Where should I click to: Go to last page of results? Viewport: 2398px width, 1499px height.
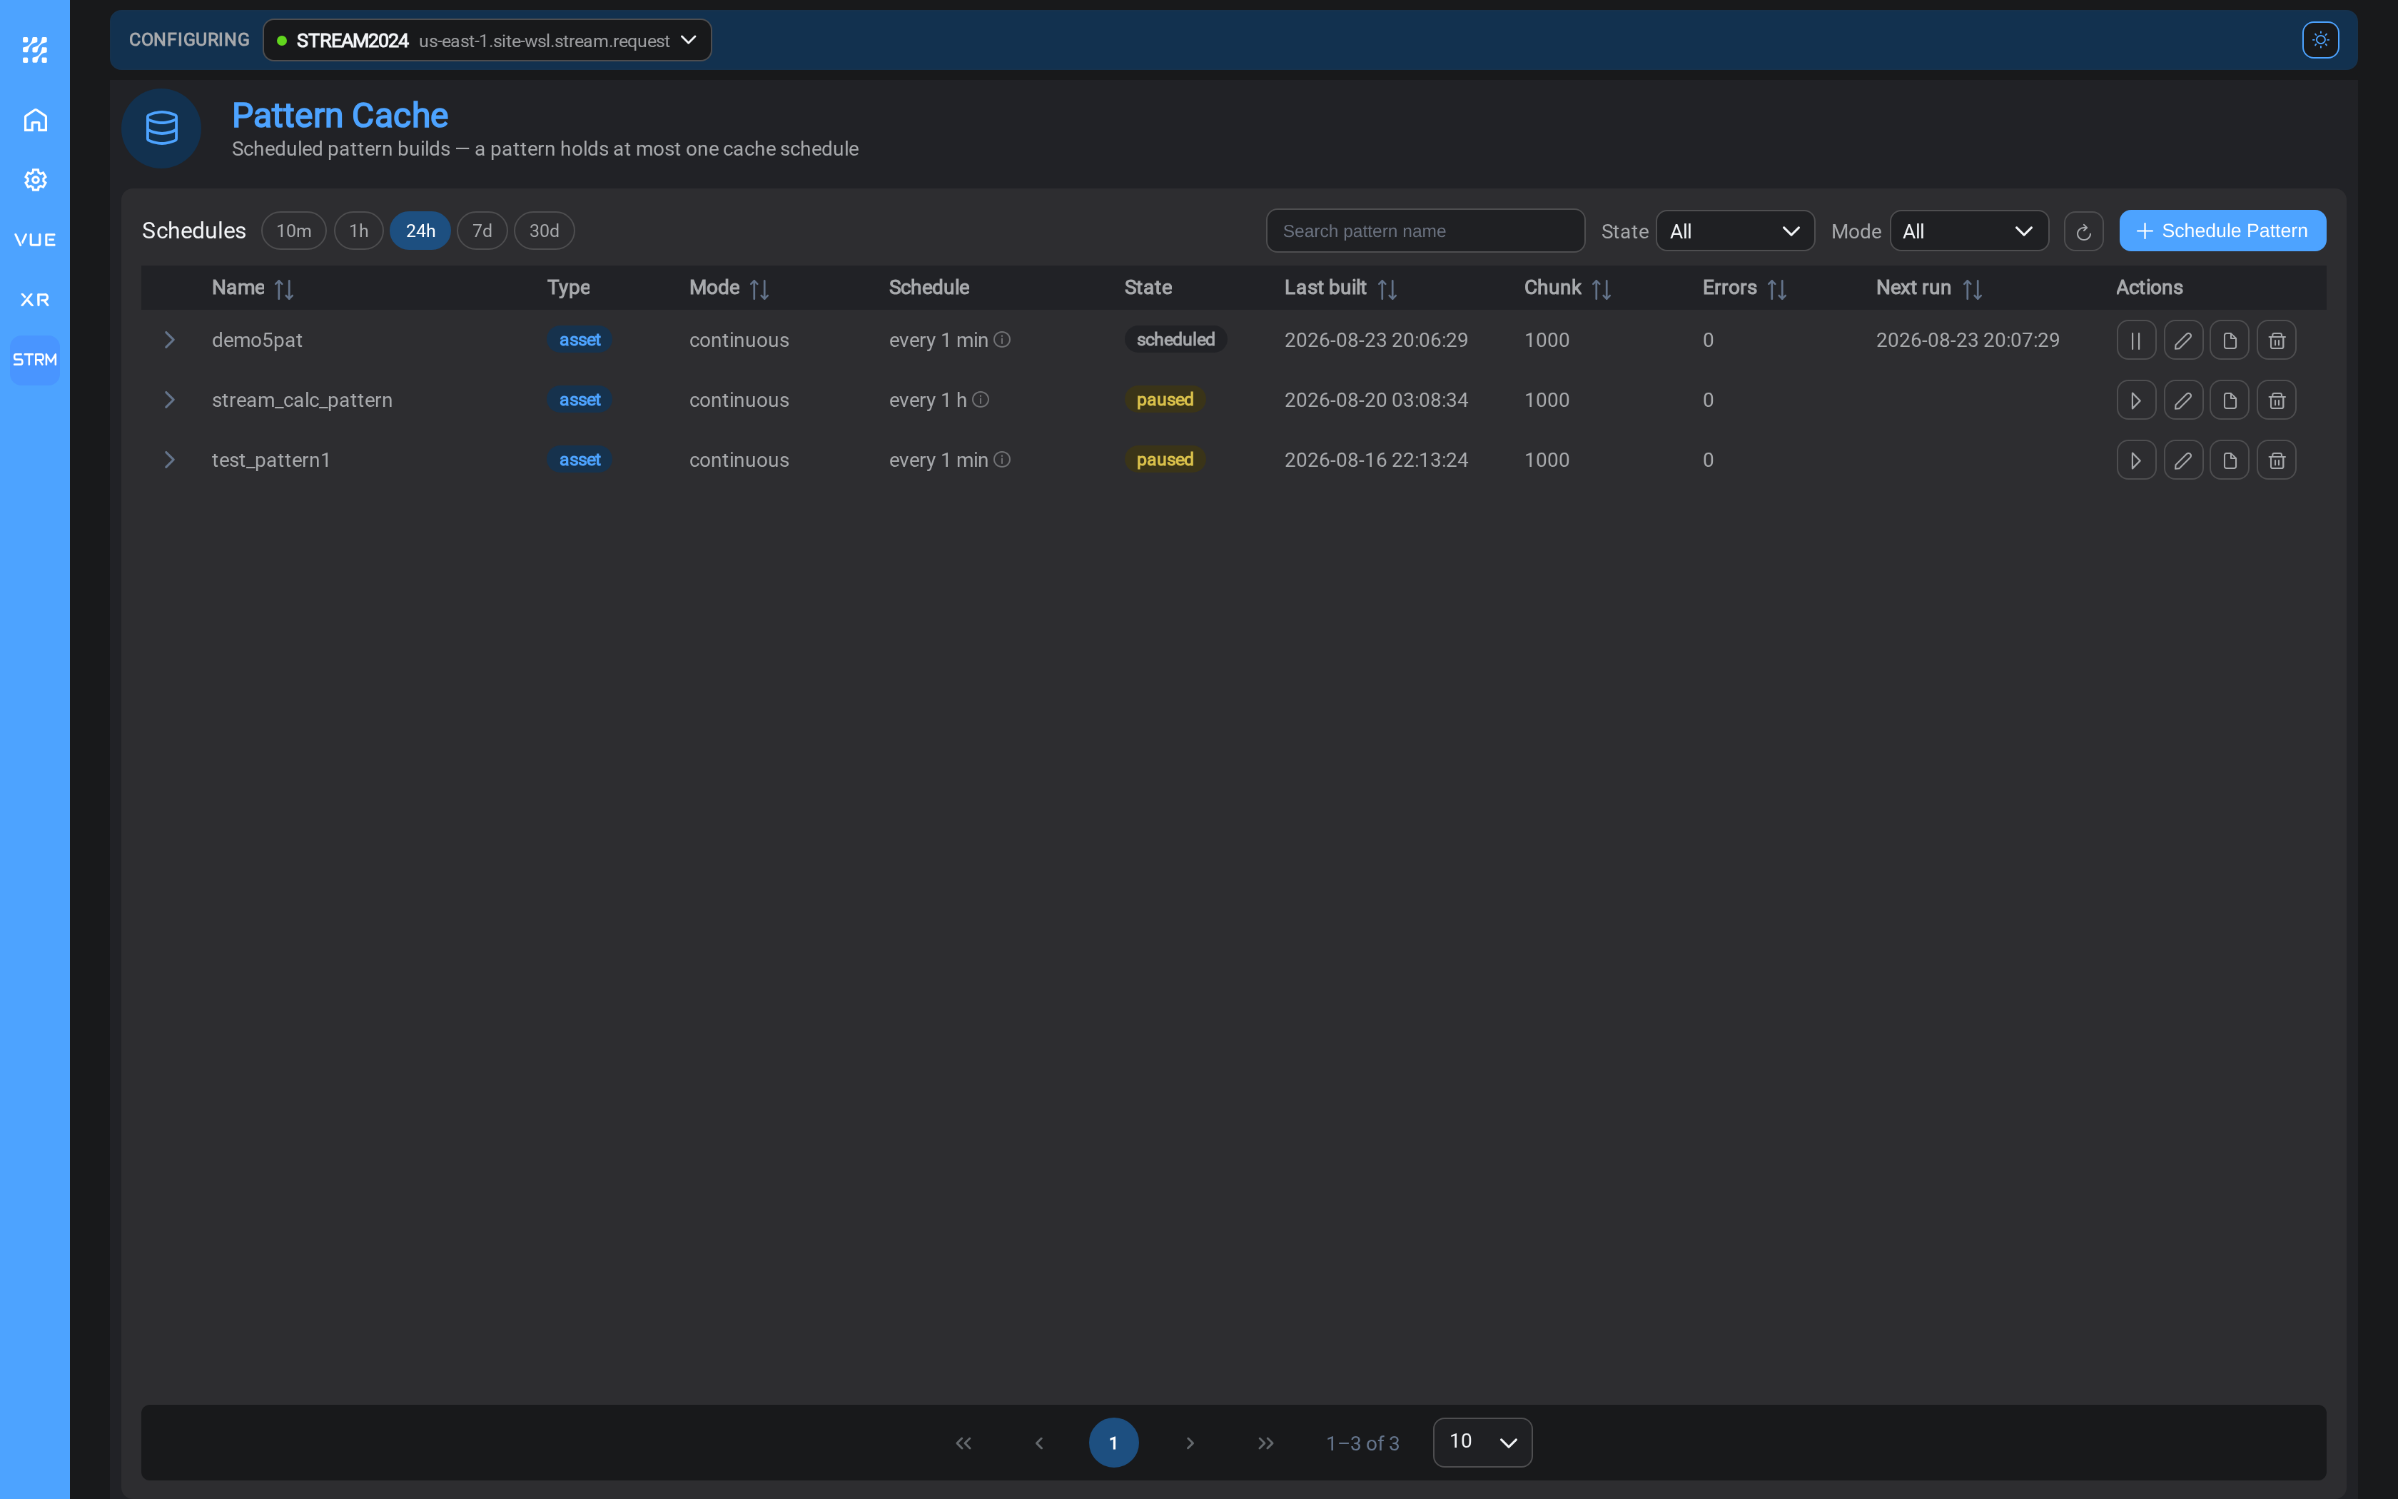point(1265,1443)
